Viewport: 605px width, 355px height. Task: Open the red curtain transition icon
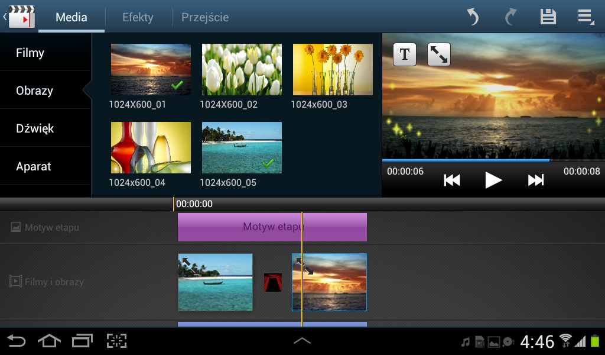(273, 282)
